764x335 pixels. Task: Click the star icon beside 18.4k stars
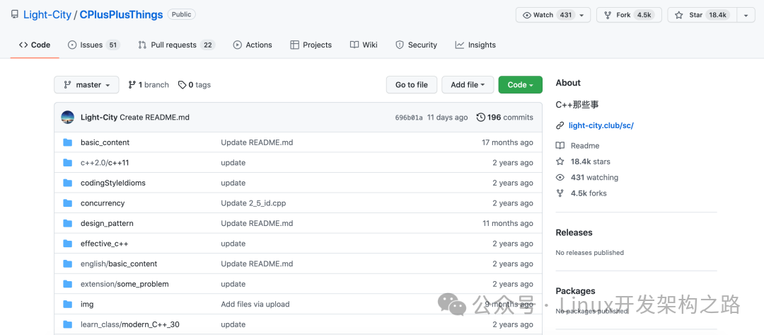click(560, 161)
